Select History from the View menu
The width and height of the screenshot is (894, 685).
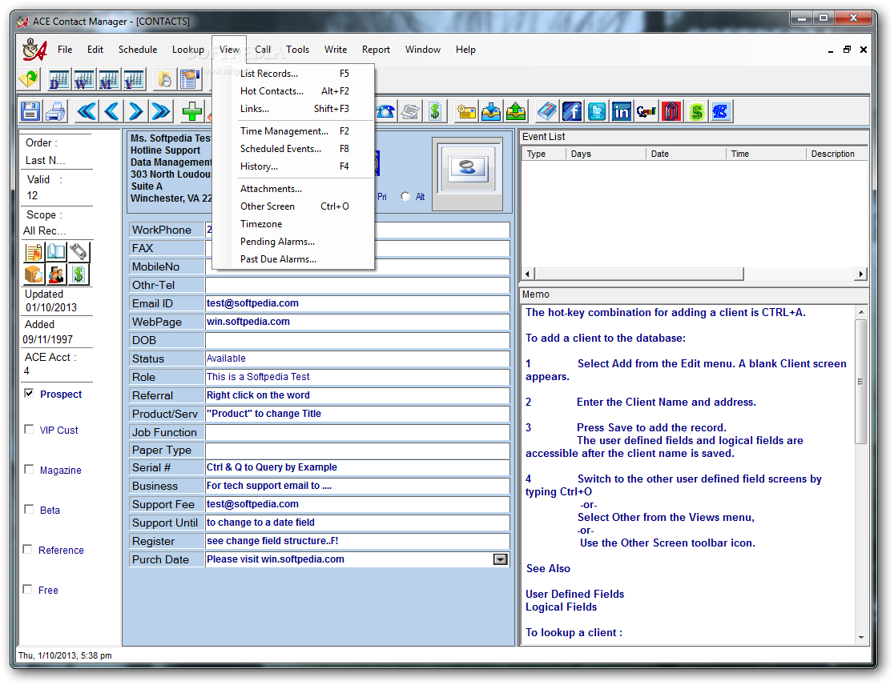(294, 166)
